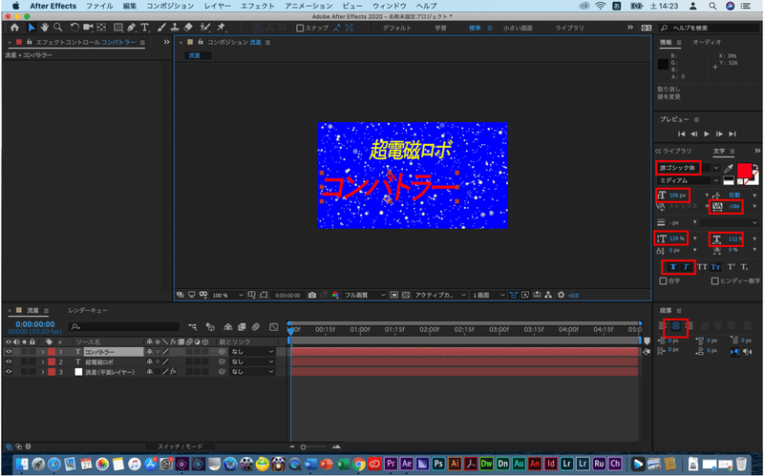Screen dimensions: 764x476
Task: Take a snapshot with the camera icon
Action: [x=312, y=295]
